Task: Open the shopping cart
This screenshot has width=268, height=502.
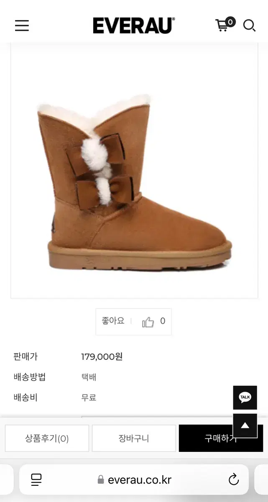Action: click(222, 26)
